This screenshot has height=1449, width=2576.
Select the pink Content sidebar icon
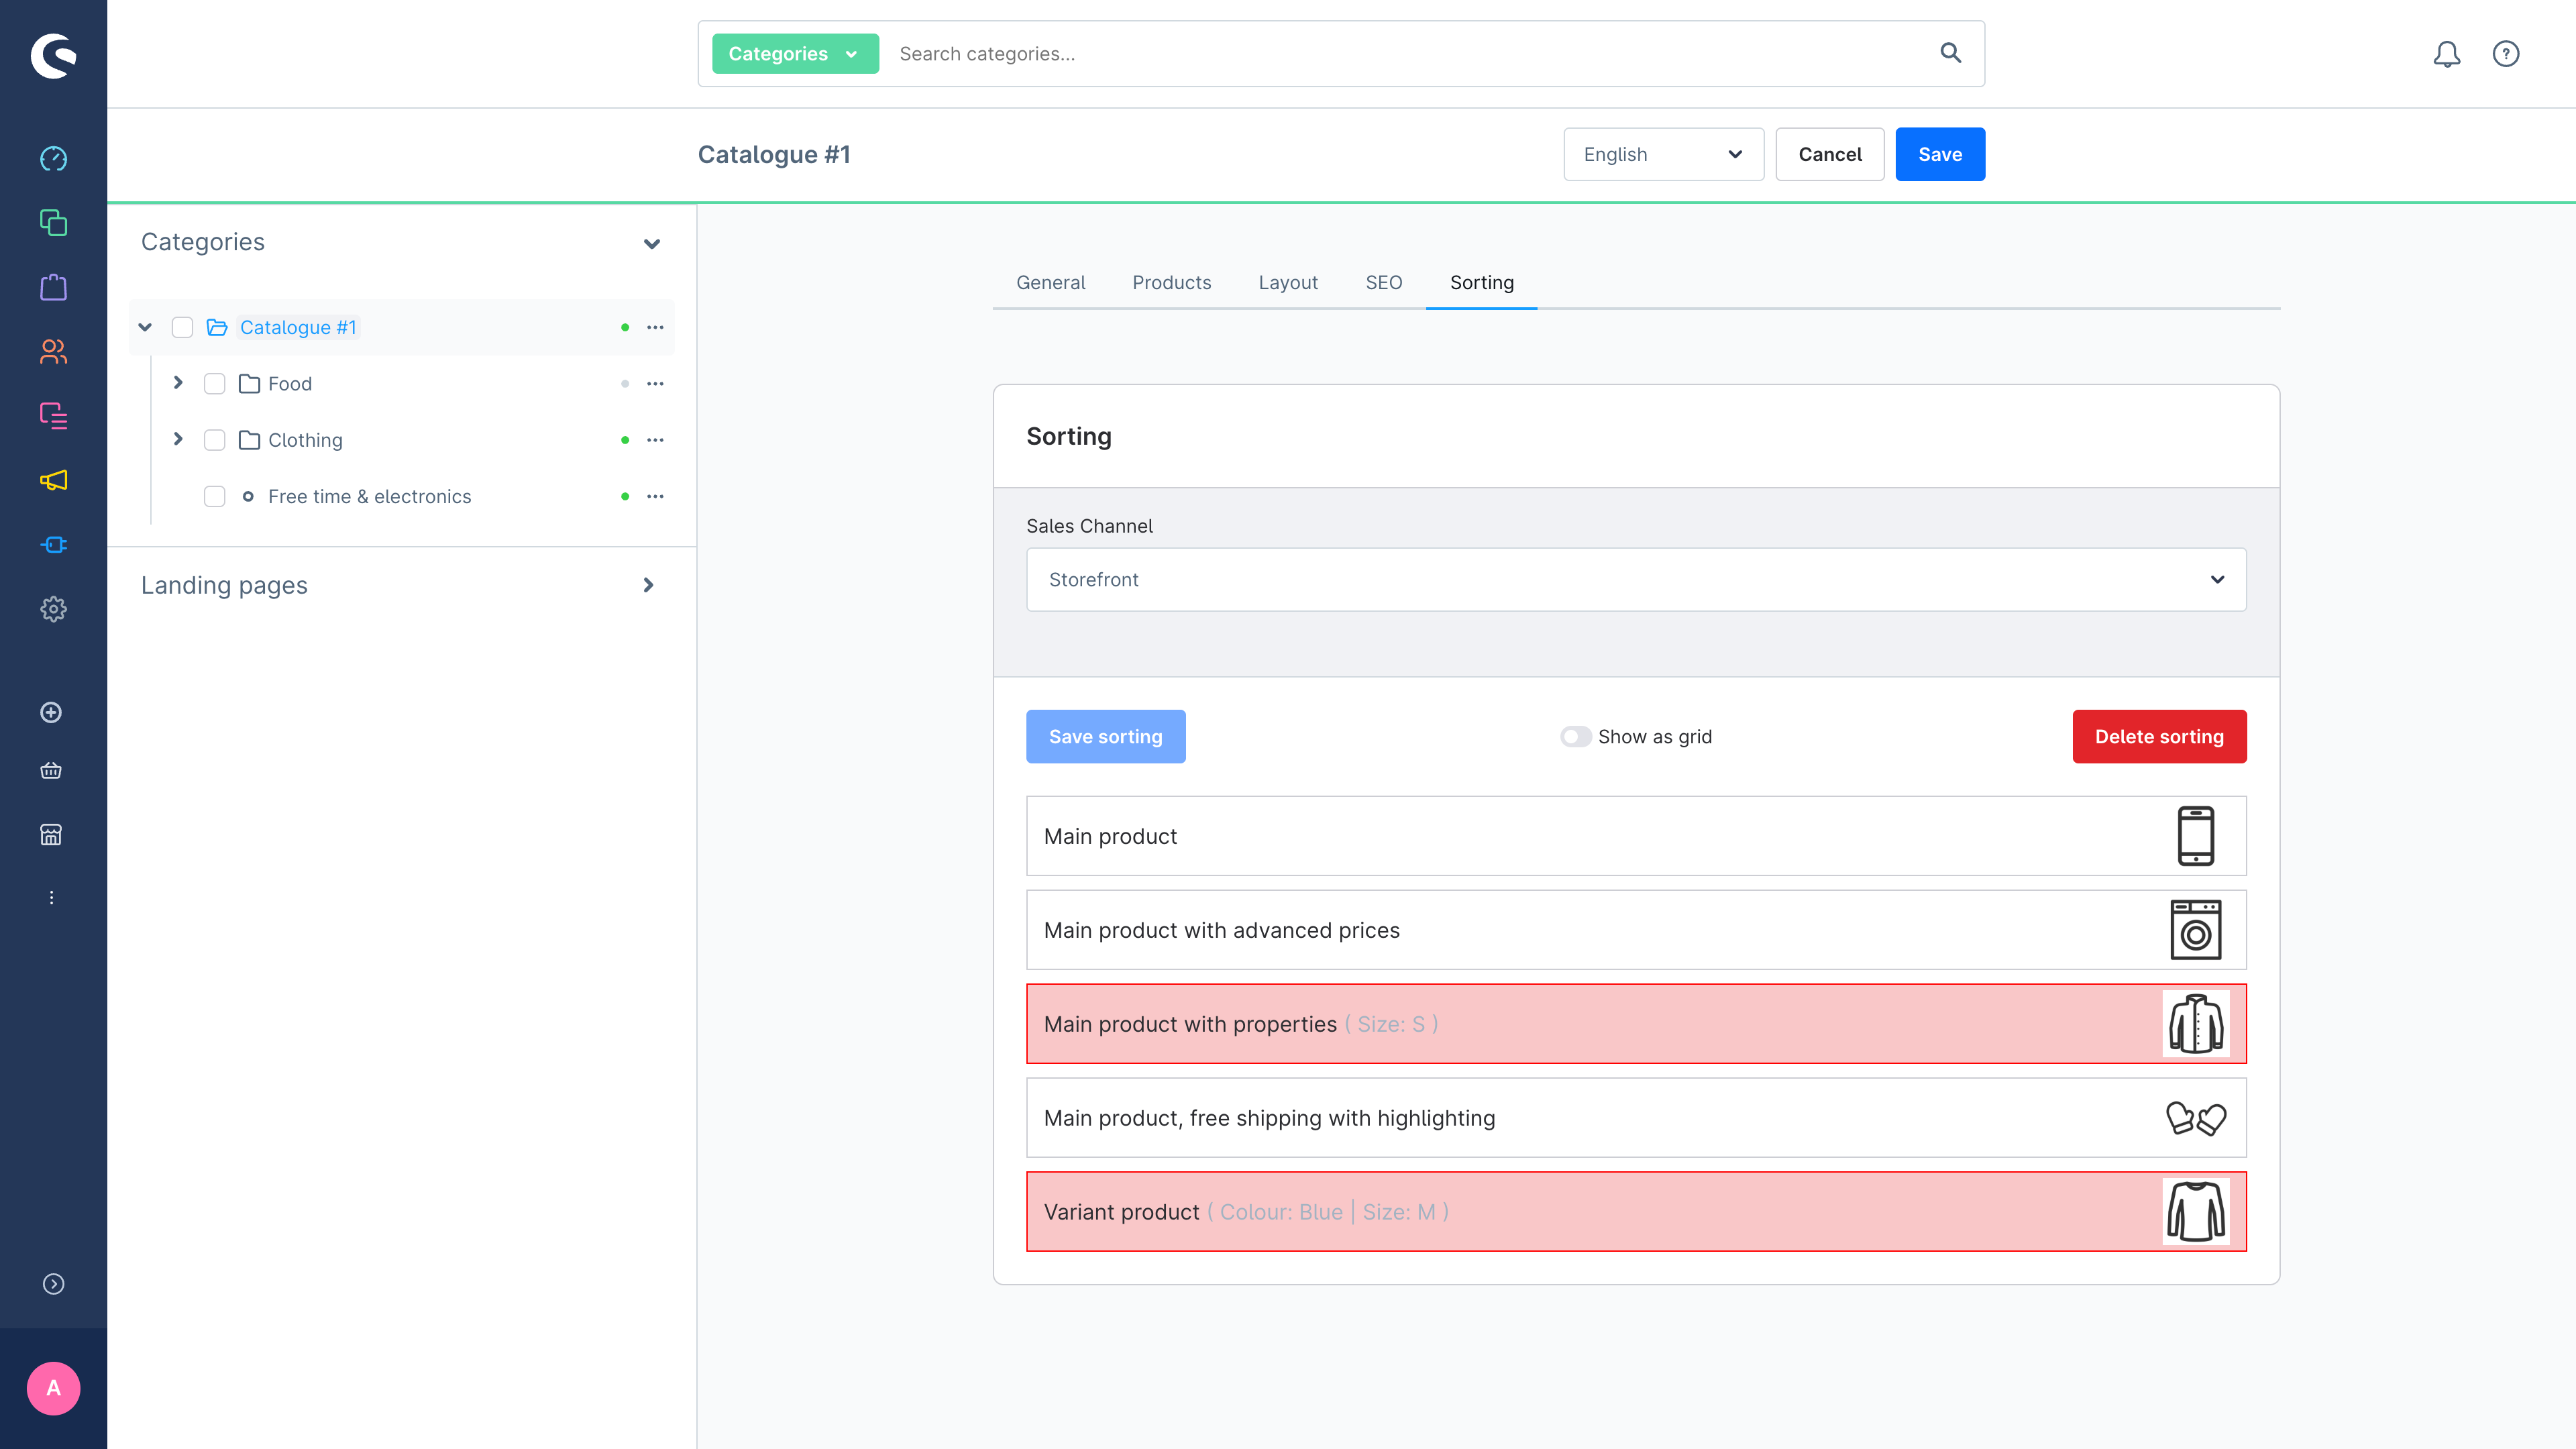click(52, 416)
